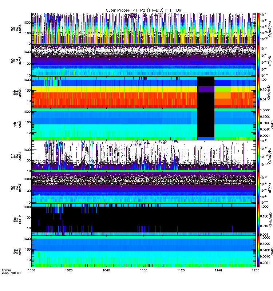273x291 pixels.
Task: Click the "<|mV/m|>" unit label beside thb edc34
Action: point(269,92)
